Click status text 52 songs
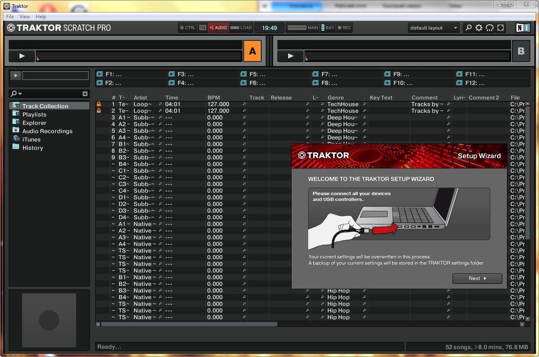 tap(487, 347)
